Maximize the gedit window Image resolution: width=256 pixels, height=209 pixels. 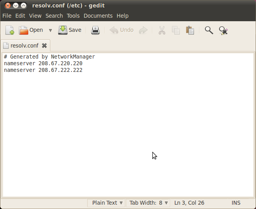[x=24, y=6]
